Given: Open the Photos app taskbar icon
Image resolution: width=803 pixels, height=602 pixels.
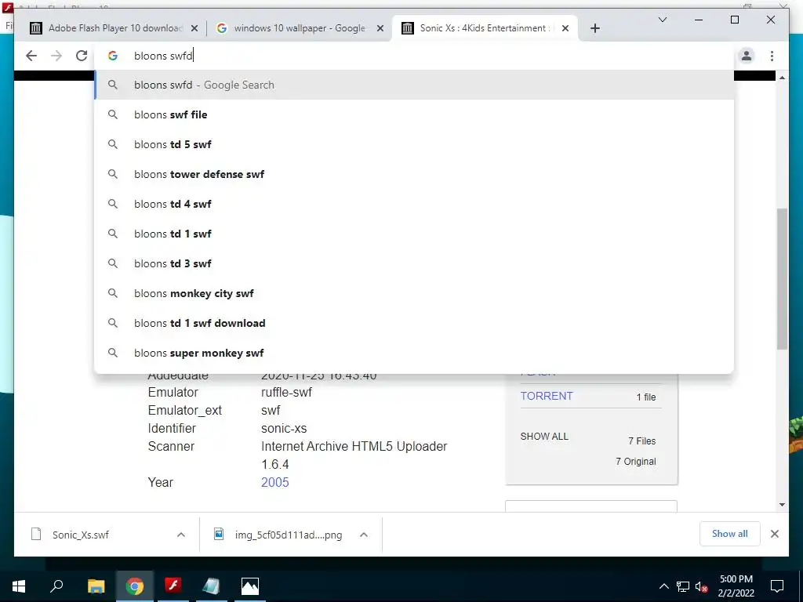Looking at the screenshot, I should pos(250,586).
